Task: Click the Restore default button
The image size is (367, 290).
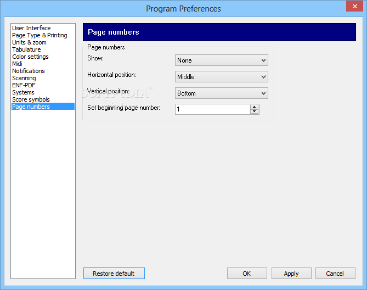Action: 114,274
